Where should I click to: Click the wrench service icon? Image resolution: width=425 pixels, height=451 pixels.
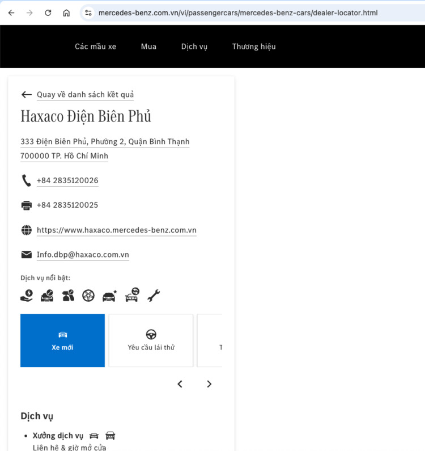coord(154,296)
